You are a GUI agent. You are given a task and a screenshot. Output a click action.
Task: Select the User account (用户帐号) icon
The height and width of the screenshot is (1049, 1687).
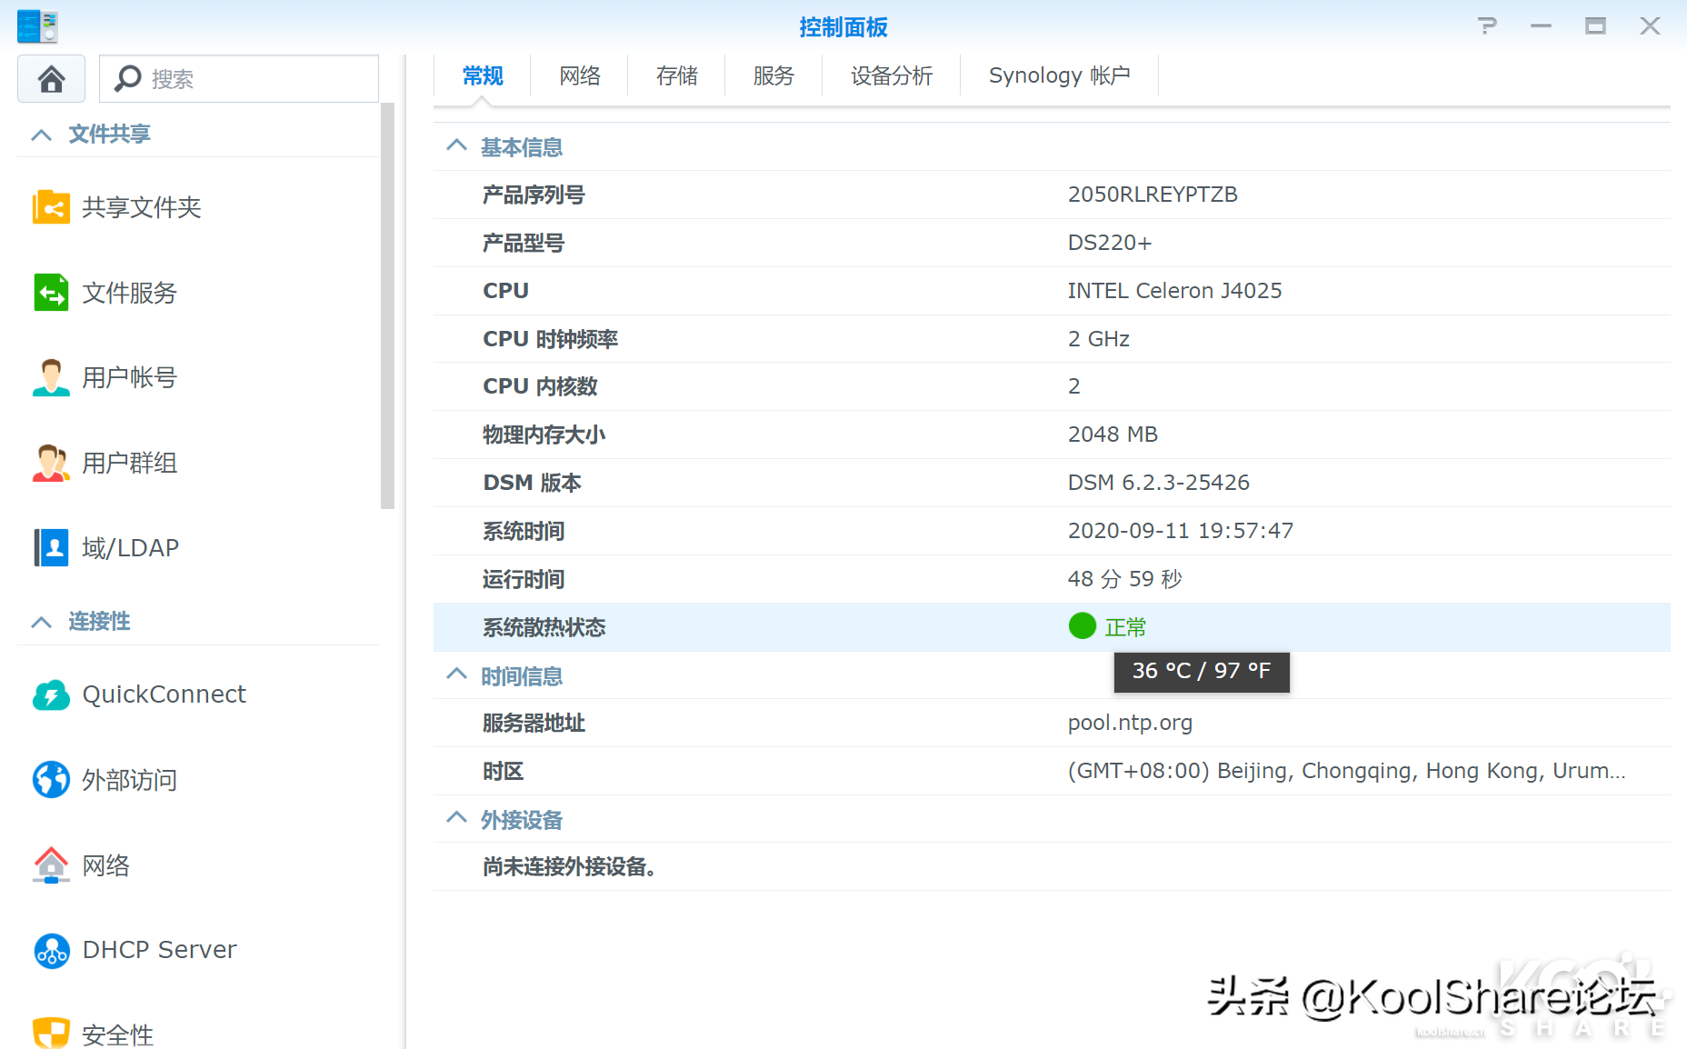(51, 377)
